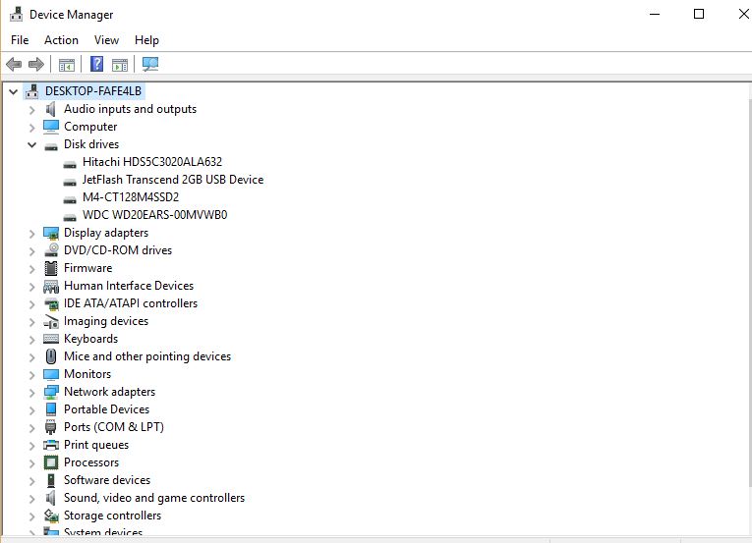Click the Keyboards category icon
Image resolution: width=752 pixels, height=543 pixels.
pos(51,339)
